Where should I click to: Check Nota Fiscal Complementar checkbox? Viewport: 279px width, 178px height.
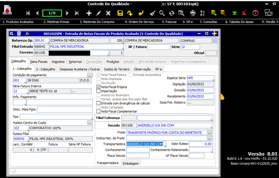pyautogui.click(x=98, y=111)
